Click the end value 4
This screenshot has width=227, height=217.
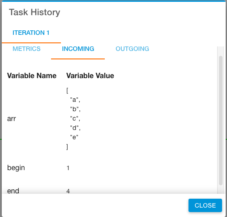pyautogui.click(x=68, y=191)
